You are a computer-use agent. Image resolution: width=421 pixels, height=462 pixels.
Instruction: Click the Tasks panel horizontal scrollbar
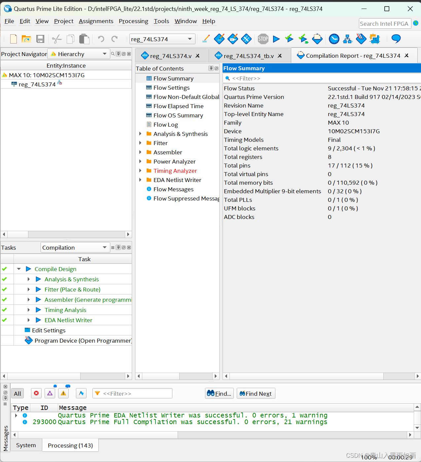pyautogui.click(x=66, y=376)
